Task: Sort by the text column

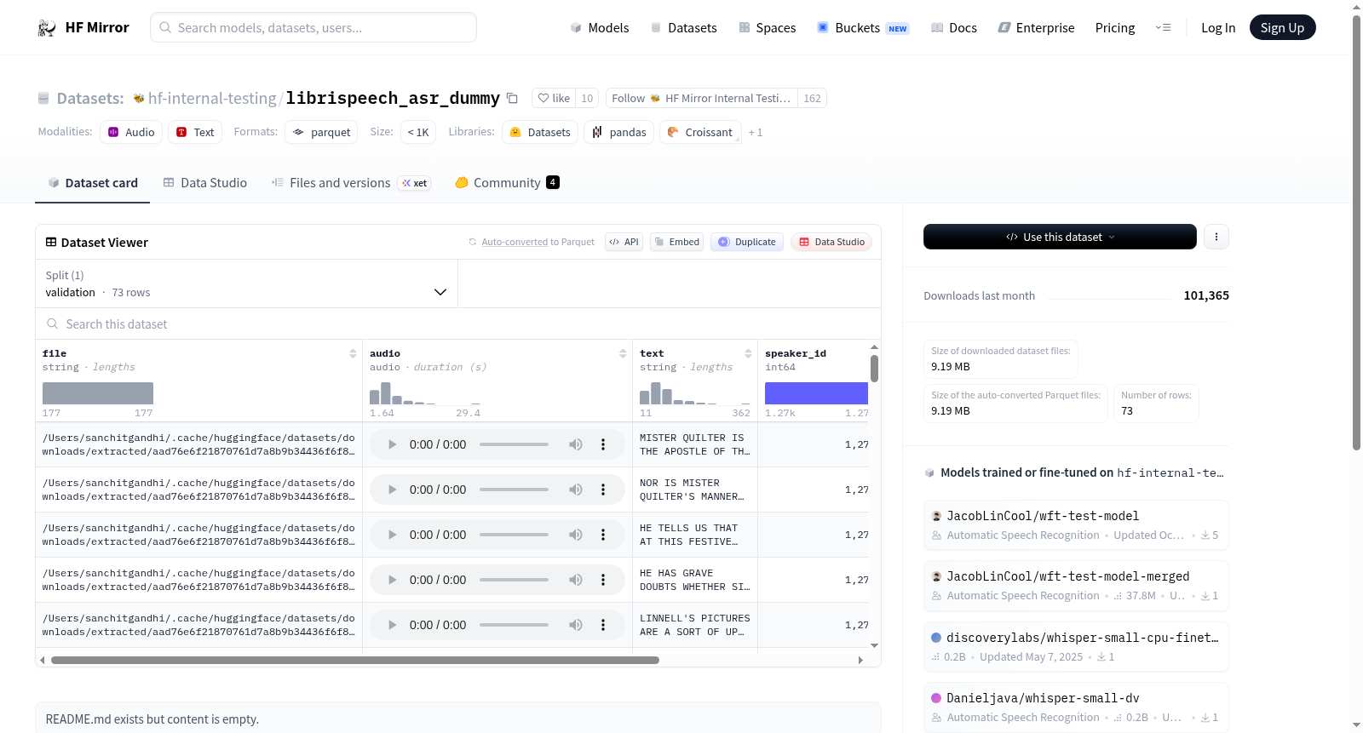Action: [748, 353]
